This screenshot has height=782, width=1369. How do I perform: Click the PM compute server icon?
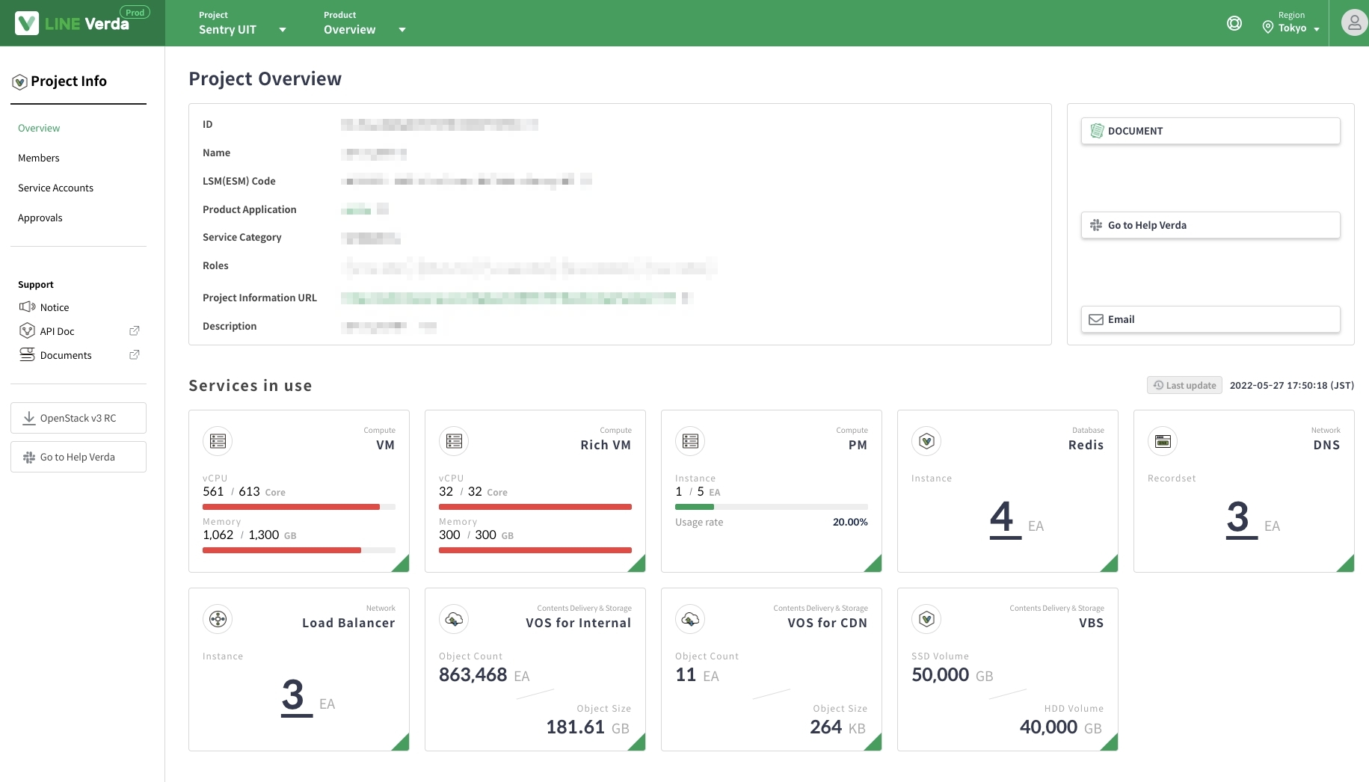690,441
